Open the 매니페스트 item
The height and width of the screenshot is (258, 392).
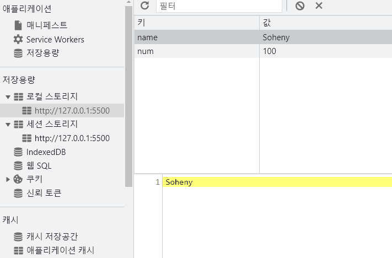[x=47, y=25]
